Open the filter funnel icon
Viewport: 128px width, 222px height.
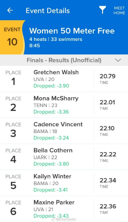point(103,10)
